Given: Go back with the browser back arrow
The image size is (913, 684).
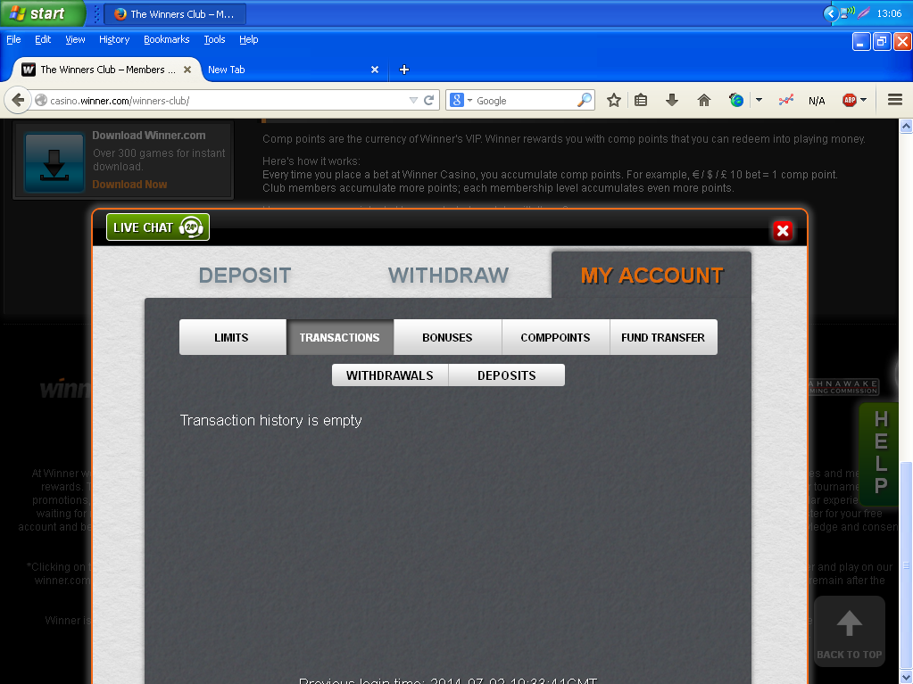Looking at the screenshot, I should pos(18,101).
